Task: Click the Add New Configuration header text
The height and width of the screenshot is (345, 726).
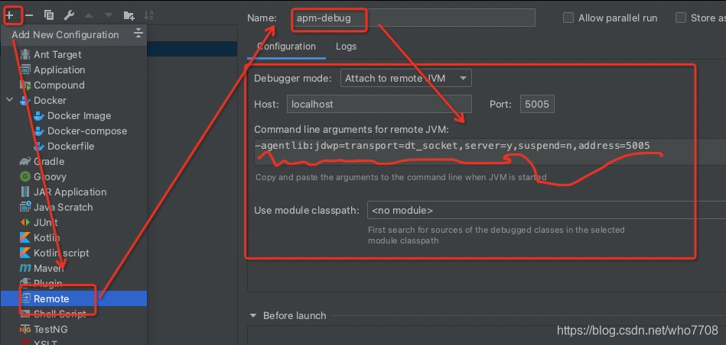Action: [x=65, y=34]
